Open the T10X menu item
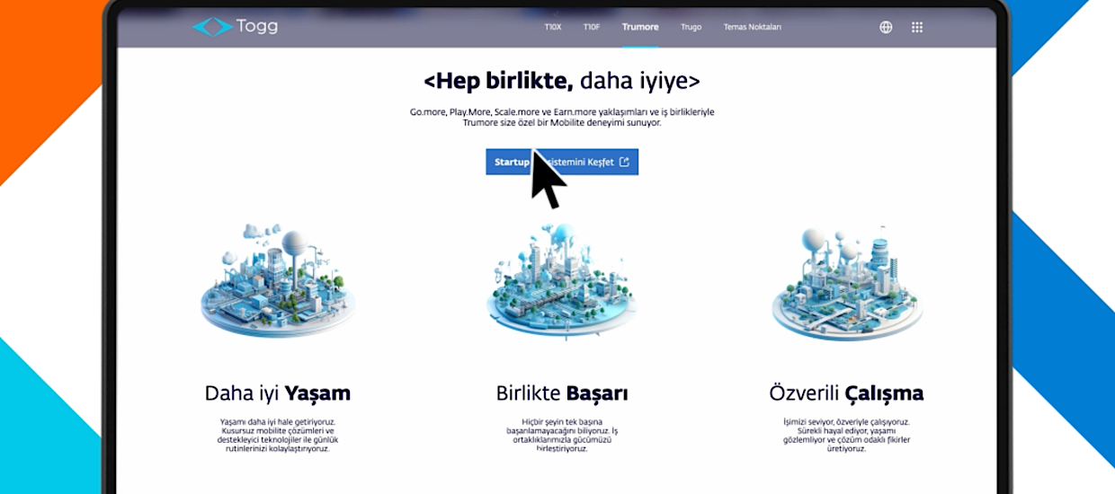The image size is (1115, 494). (x=553, y=27)
